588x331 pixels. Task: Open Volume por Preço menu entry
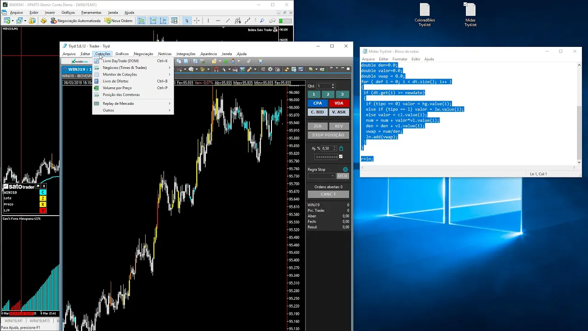(x=133, y=88)
